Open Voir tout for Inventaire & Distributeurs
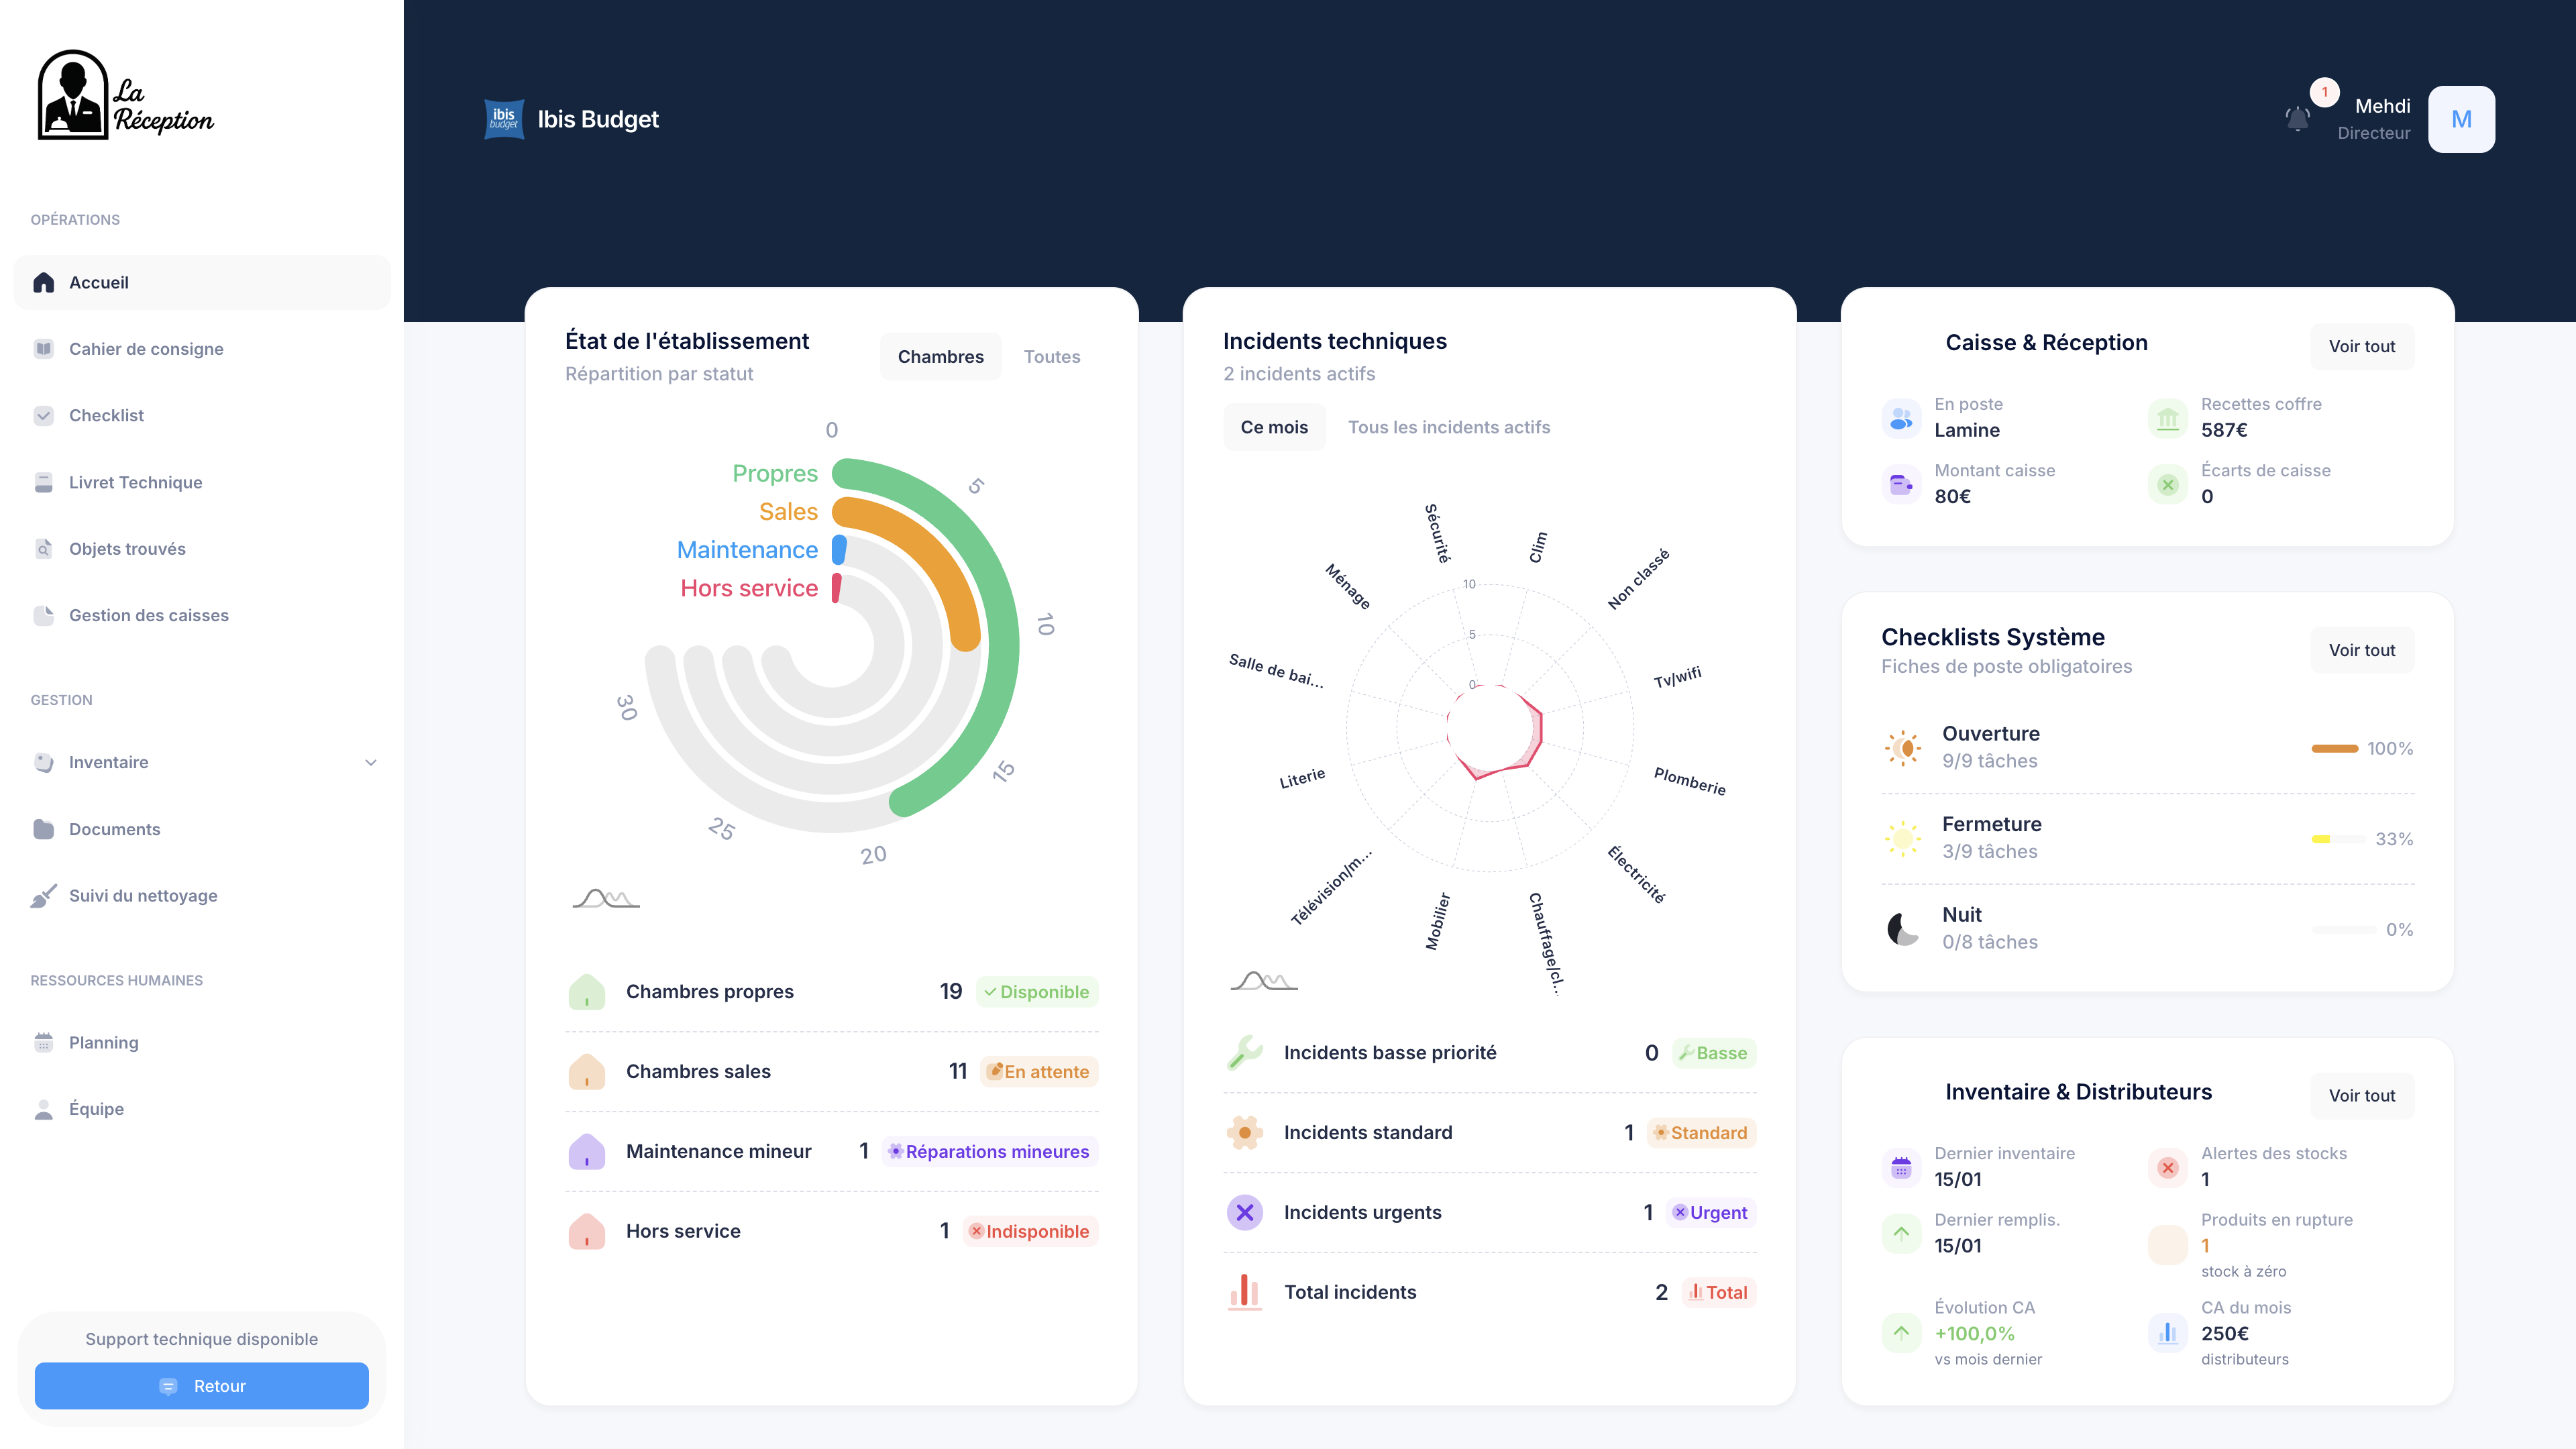 tap(2362, 1095)
